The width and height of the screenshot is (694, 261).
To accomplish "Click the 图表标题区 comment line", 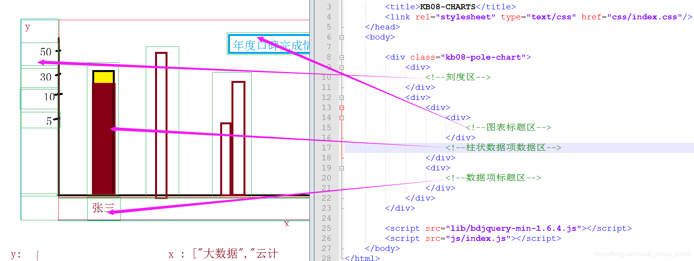I will tap(509, 127).
